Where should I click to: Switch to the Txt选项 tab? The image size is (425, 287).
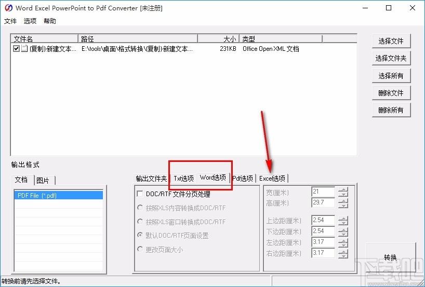pos(183,179)
